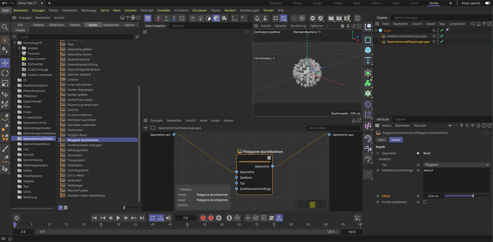This screenshot has height=242, width=493.
Task: Select the Move tool in left toolbar
Action: point(5,63)
